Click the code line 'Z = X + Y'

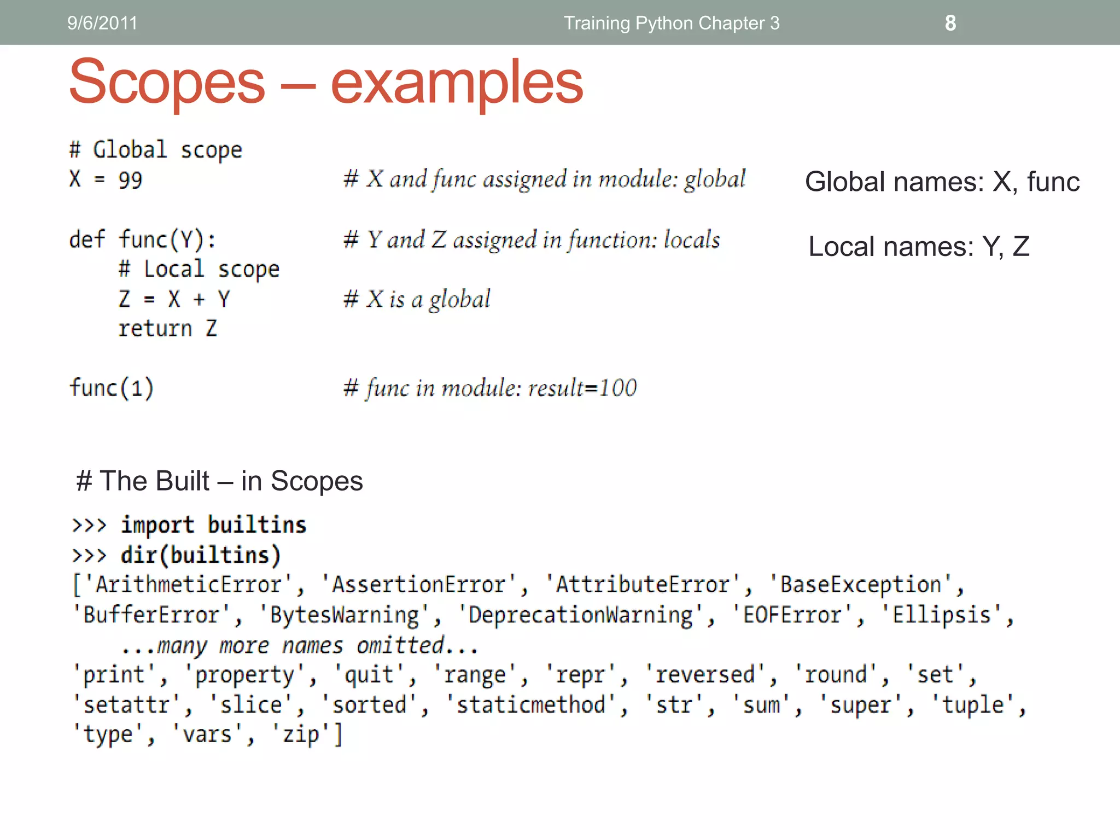[x=174, y=299]
